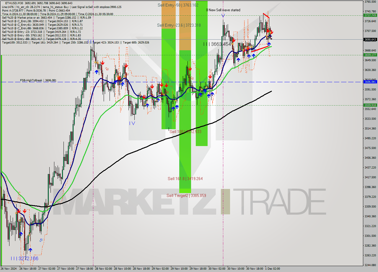Click the 'Sell %10 @ C_Entry61: 3630.049' line
The height and width of the screenshot is (272, 378).
click(x=42, y=25)
